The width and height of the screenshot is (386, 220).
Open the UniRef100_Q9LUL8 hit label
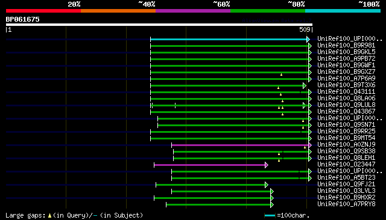click(346, 105)
